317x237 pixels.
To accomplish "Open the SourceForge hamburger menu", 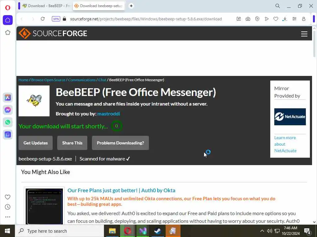I will pos(304,34).
